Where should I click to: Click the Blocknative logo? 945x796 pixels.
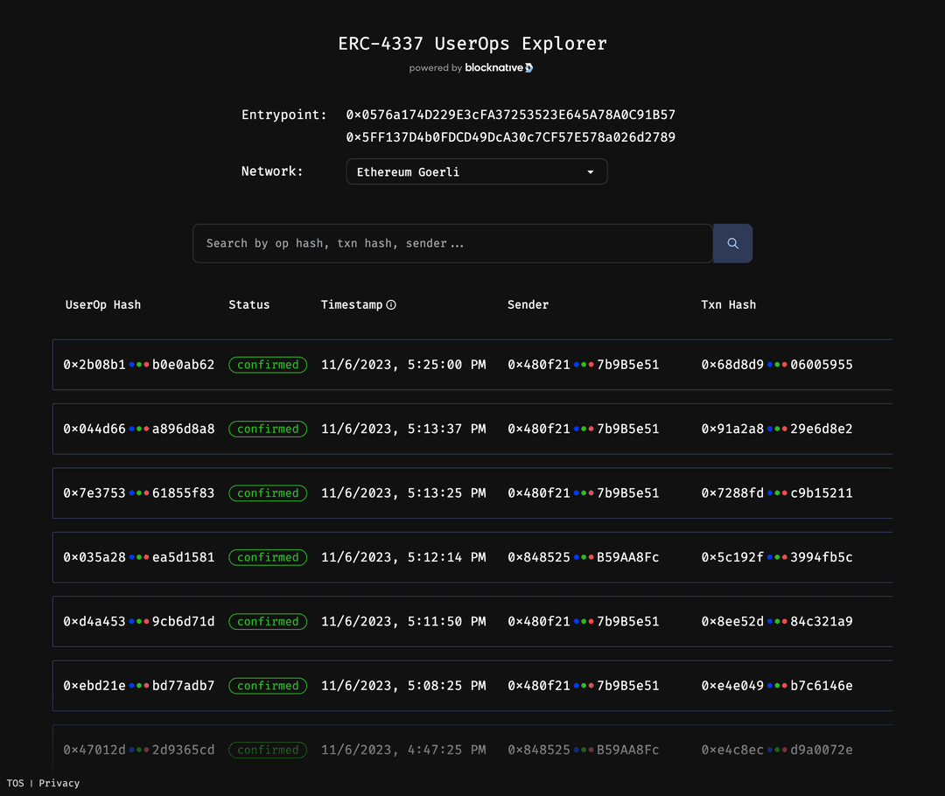(499, 68)
